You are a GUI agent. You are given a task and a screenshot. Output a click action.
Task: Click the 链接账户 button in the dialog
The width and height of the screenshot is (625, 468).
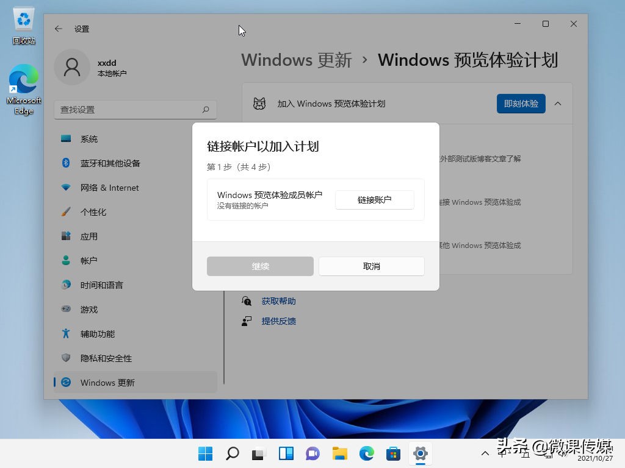point(374,199)
